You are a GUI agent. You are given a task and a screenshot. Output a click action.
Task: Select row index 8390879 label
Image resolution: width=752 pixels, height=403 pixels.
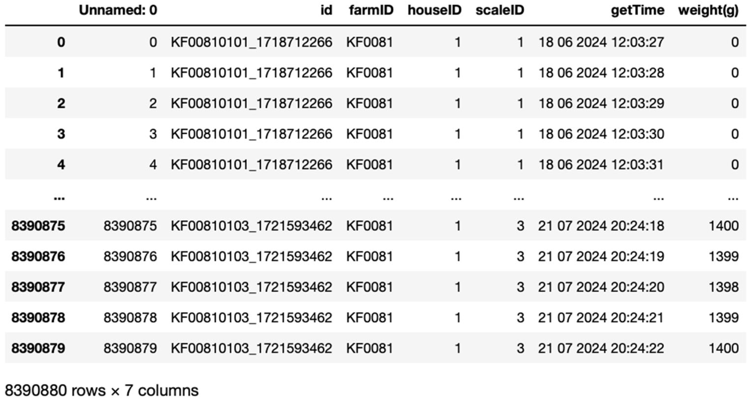(x=38, y=348)
